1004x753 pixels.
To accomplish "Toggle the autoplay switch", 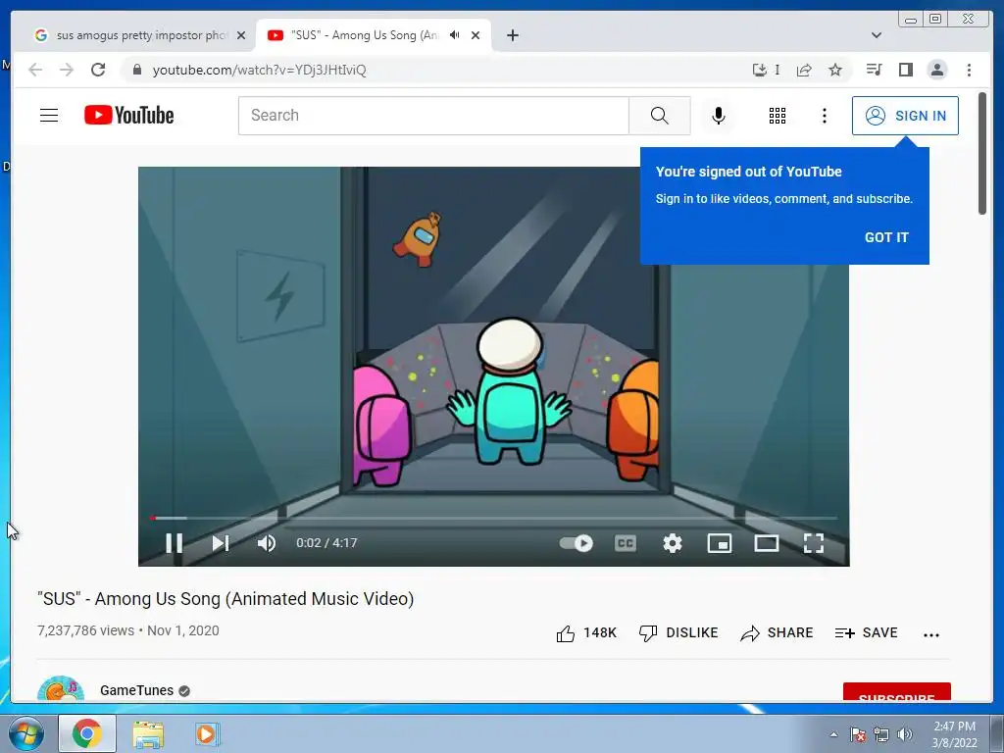I will coord(576,543).
